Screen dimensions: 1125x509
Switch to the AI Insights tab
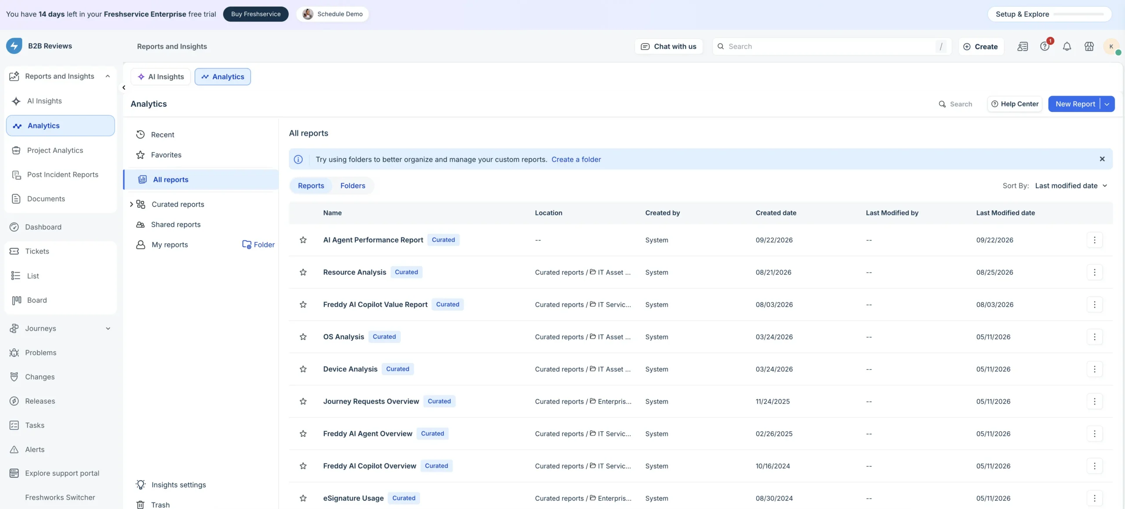click(x=160, y=77)
